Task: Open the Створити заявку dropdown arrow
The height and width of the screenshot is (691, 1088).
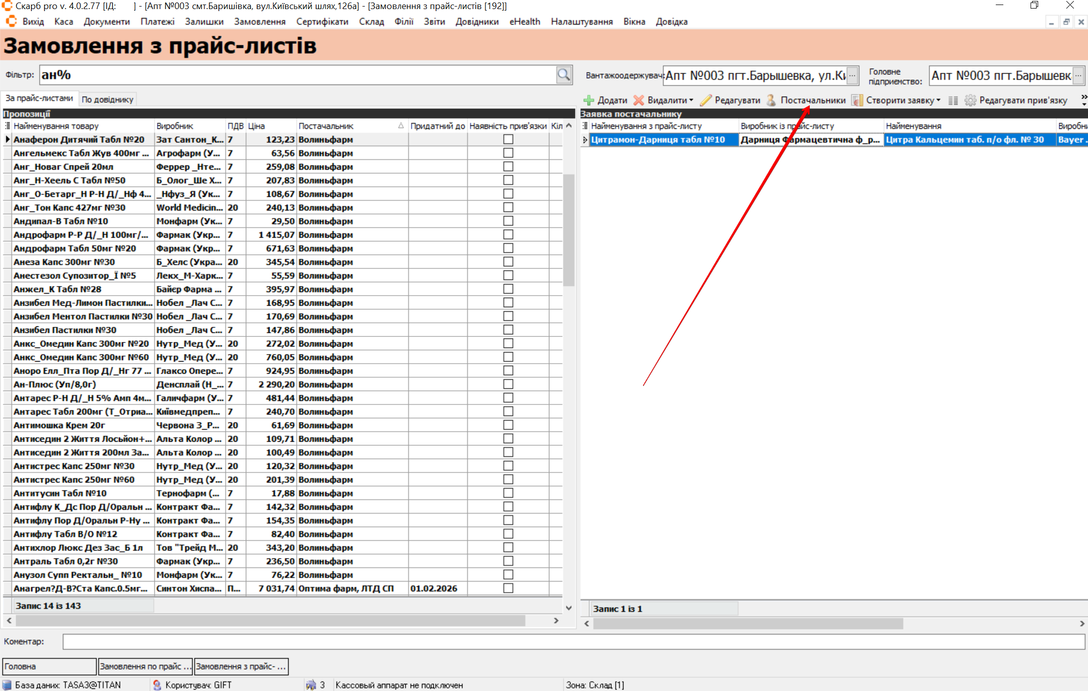Action: (x=938, y=100)
